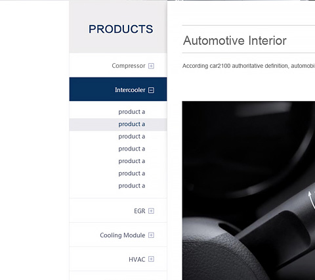Open the EGR category label
The height and width of the screenshot is (280, 315).
pyautogui.click(x=140, y=211)
